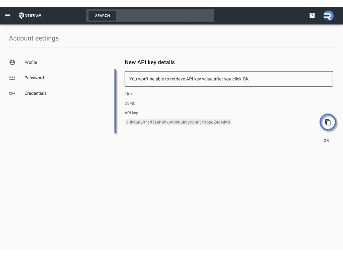Viewport: 343px width, 257px height.
Task: Select the API key value text
Action: tap(179, 122)
